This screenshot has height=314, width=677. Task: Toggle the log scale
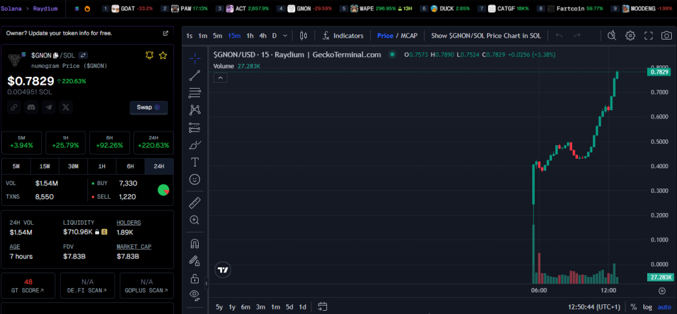point(647,307)
